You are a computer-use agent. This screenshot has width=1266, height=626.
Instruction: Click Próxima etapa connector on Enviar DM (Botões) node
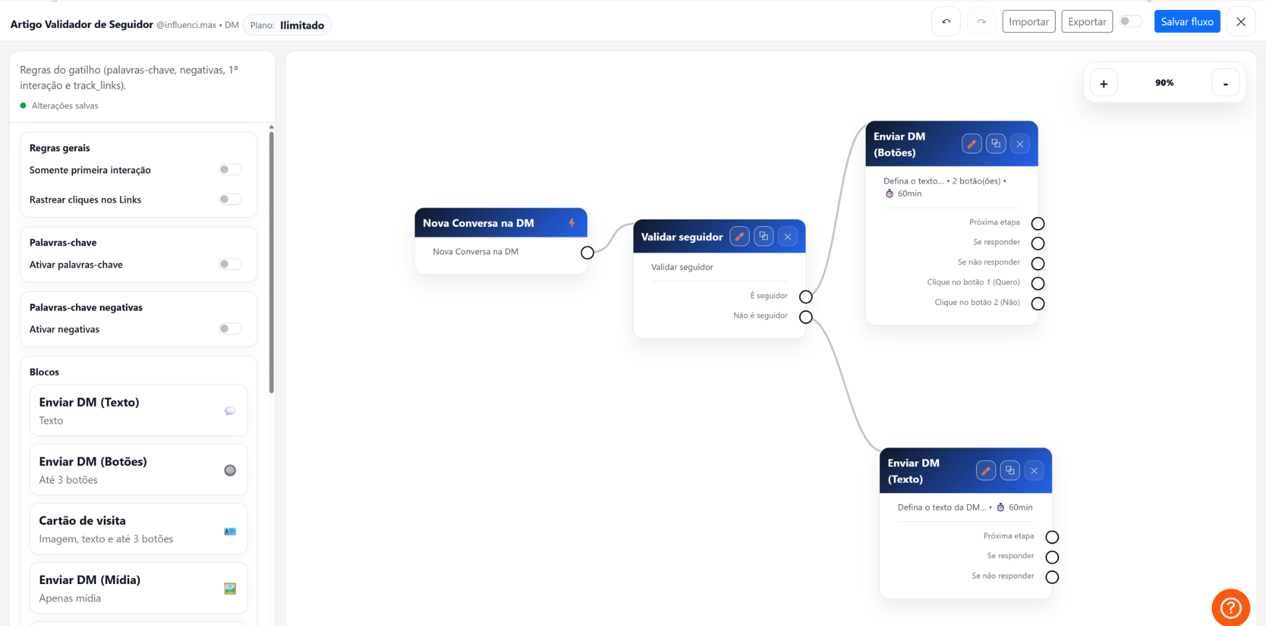click(x=1038, y=224)
